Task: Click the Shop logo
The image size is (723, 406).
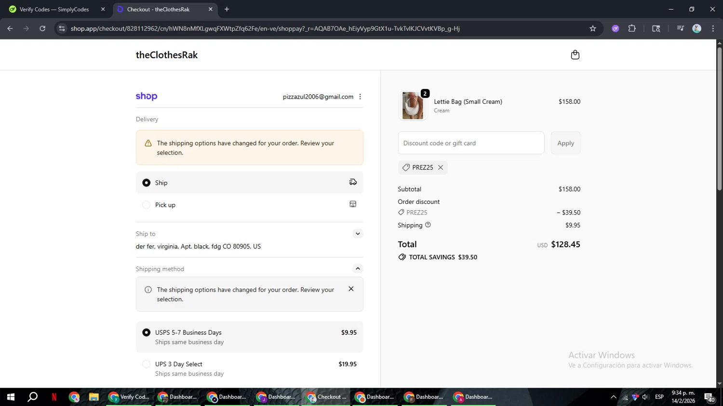Action: click(x=147, y=96)
